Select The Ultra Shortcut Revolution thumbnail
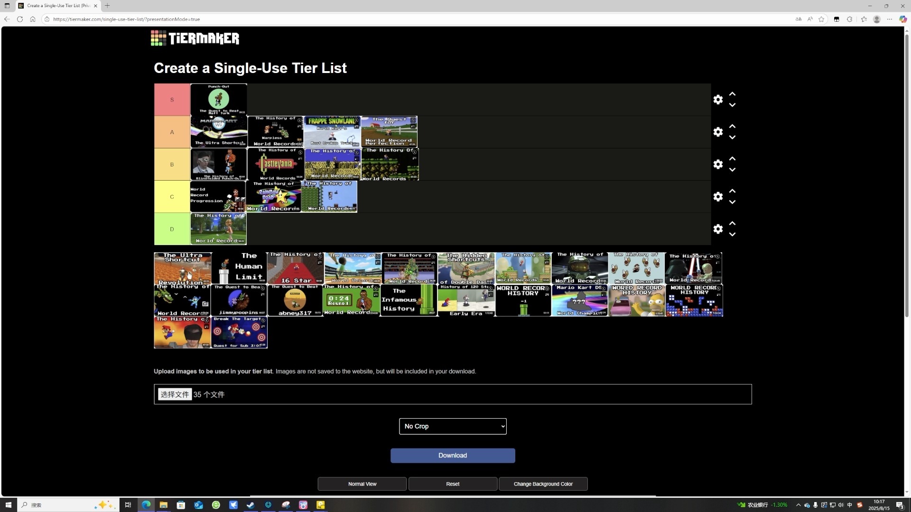This screenshot has width=911, height=512. coord(183,268)
